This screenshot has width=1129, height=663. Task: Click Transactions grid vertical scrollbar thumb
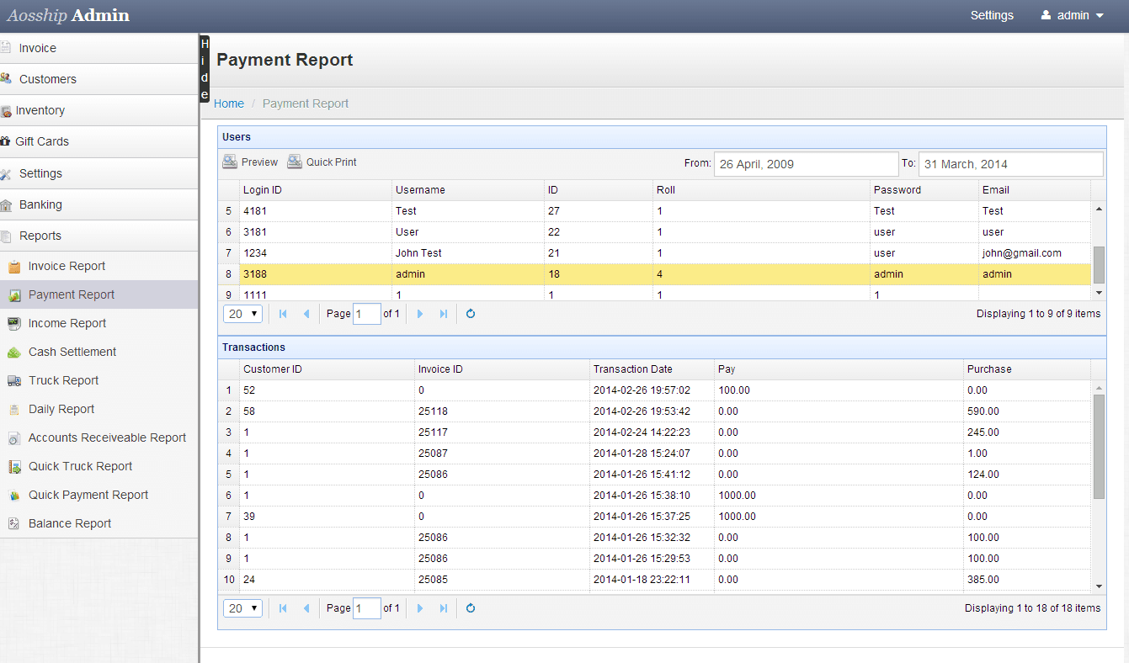[x=1098, y=446]
